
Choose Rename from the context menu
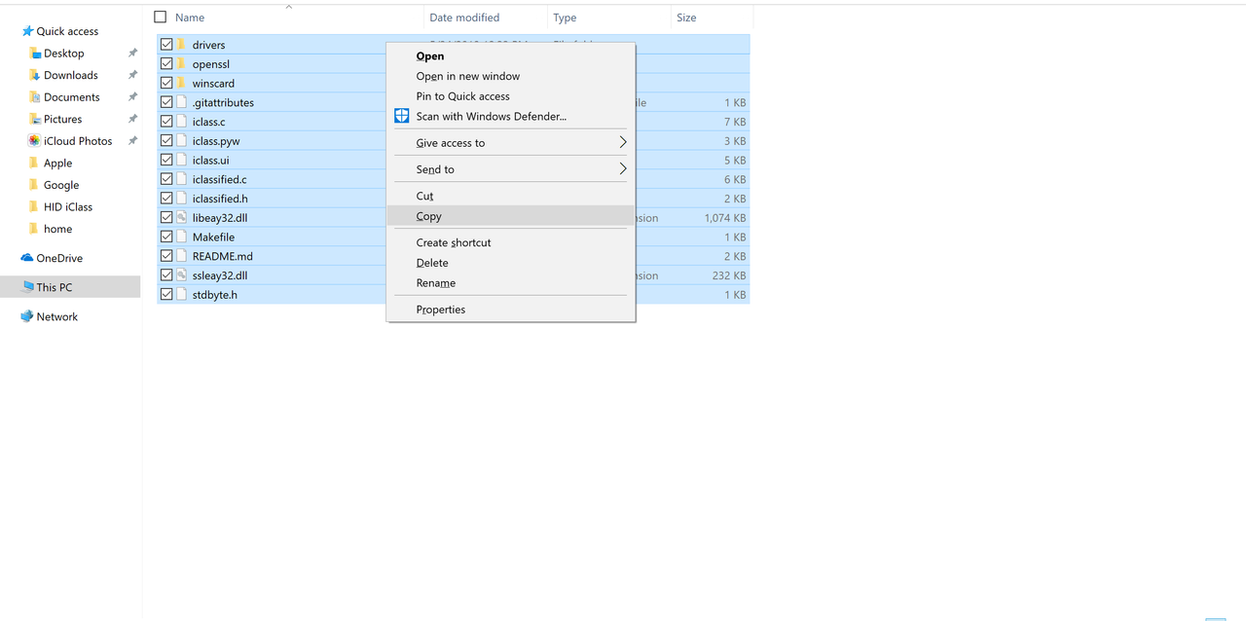pyautogui.click(x=436, y=283)
